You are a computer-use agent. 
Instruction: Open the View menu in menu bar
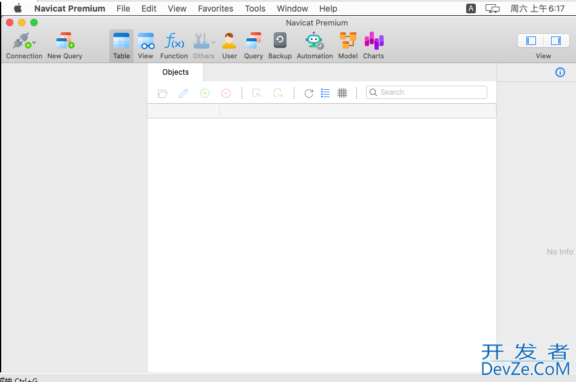pyautogui.click(x=177, y=9)
